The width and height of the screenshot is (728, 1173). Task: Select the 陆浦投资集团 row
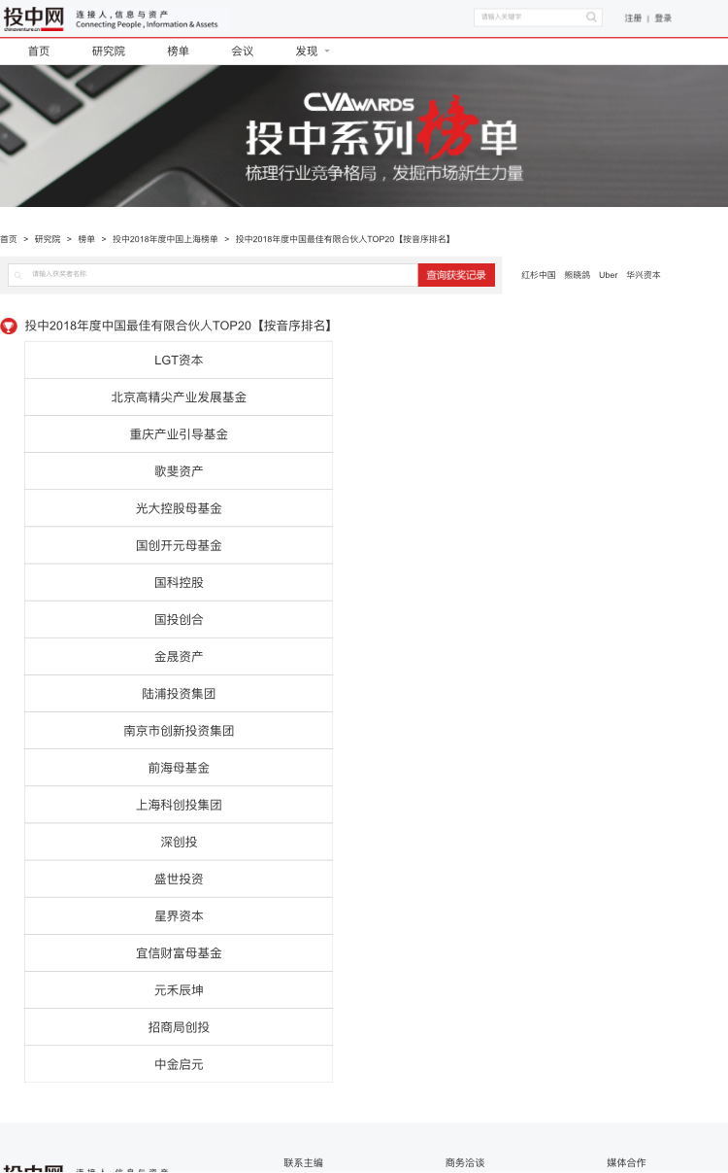pyautogui.click(x=179, y=693)
